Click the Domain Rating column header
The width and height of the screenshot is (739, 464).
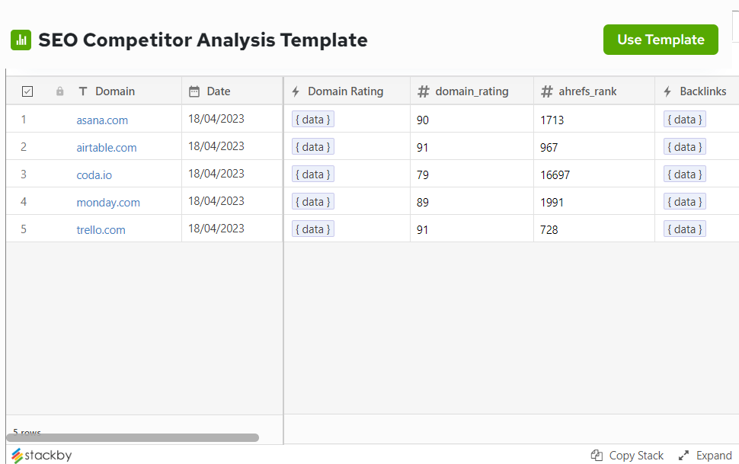[x=345, y=91]
